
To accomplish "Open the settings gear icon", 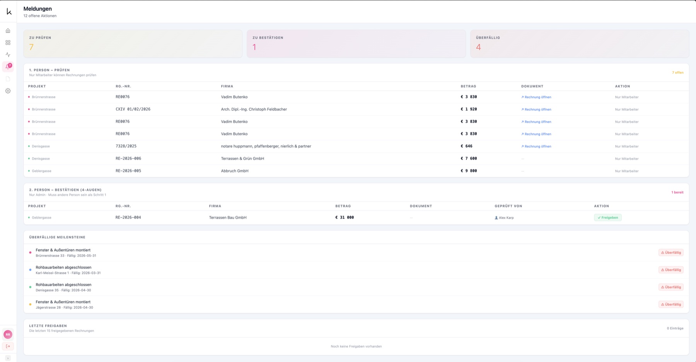I will 8,91.
